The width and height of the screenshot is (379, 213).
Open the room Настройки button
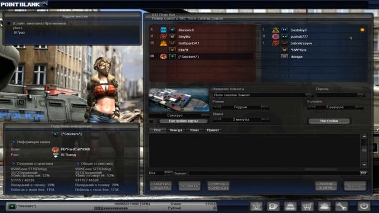(x=329, y=121)
